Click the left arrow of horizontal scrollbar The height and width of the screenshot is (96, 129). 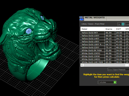click(82, 65)
